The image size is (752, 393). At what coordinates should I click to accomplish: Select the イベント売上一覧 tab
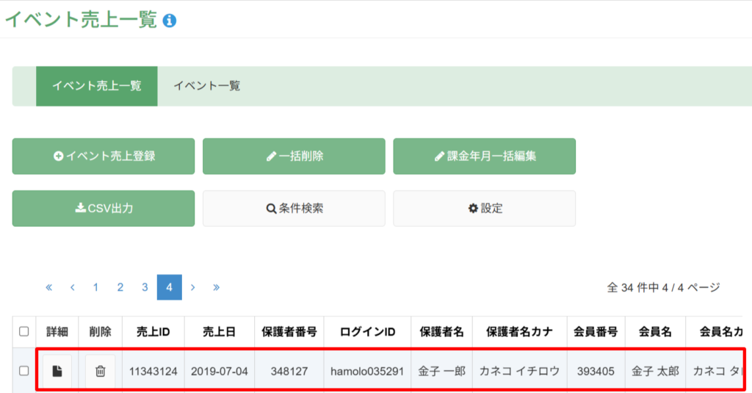[97, 86]
